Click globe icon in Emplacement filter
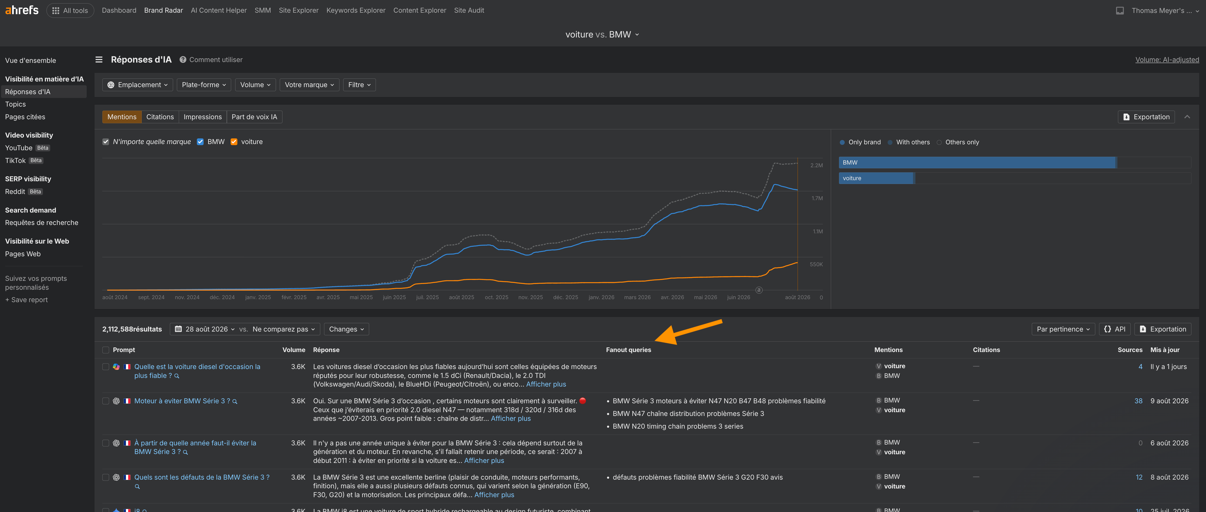This screenshot has height=512, width=1206. 111,85
